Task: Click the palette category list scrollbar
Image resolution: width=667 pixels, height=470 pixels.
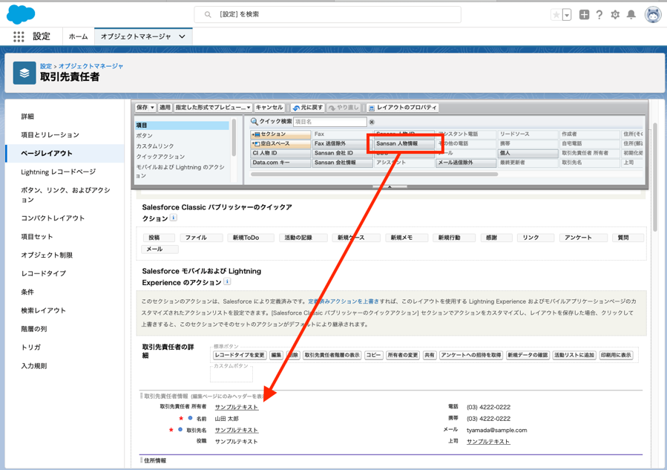Action: pos(234,137)
